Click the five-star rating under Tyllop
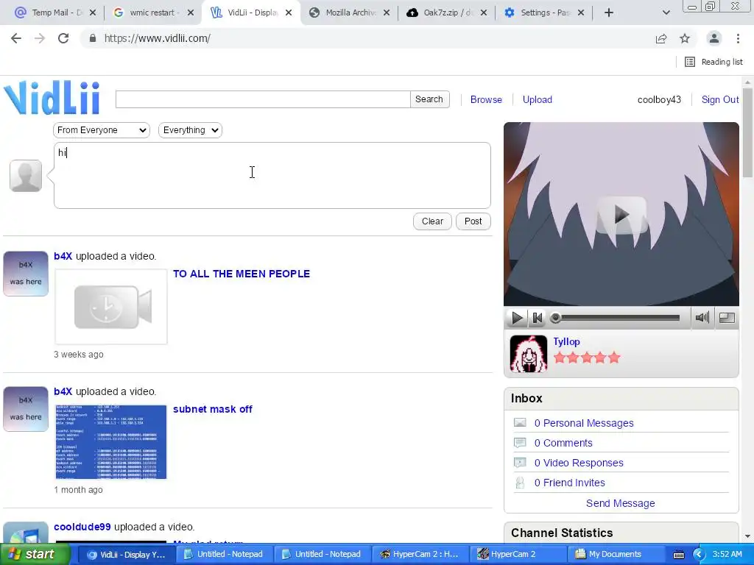The height and width of the screenshot is (565, 754). [587, 358]
